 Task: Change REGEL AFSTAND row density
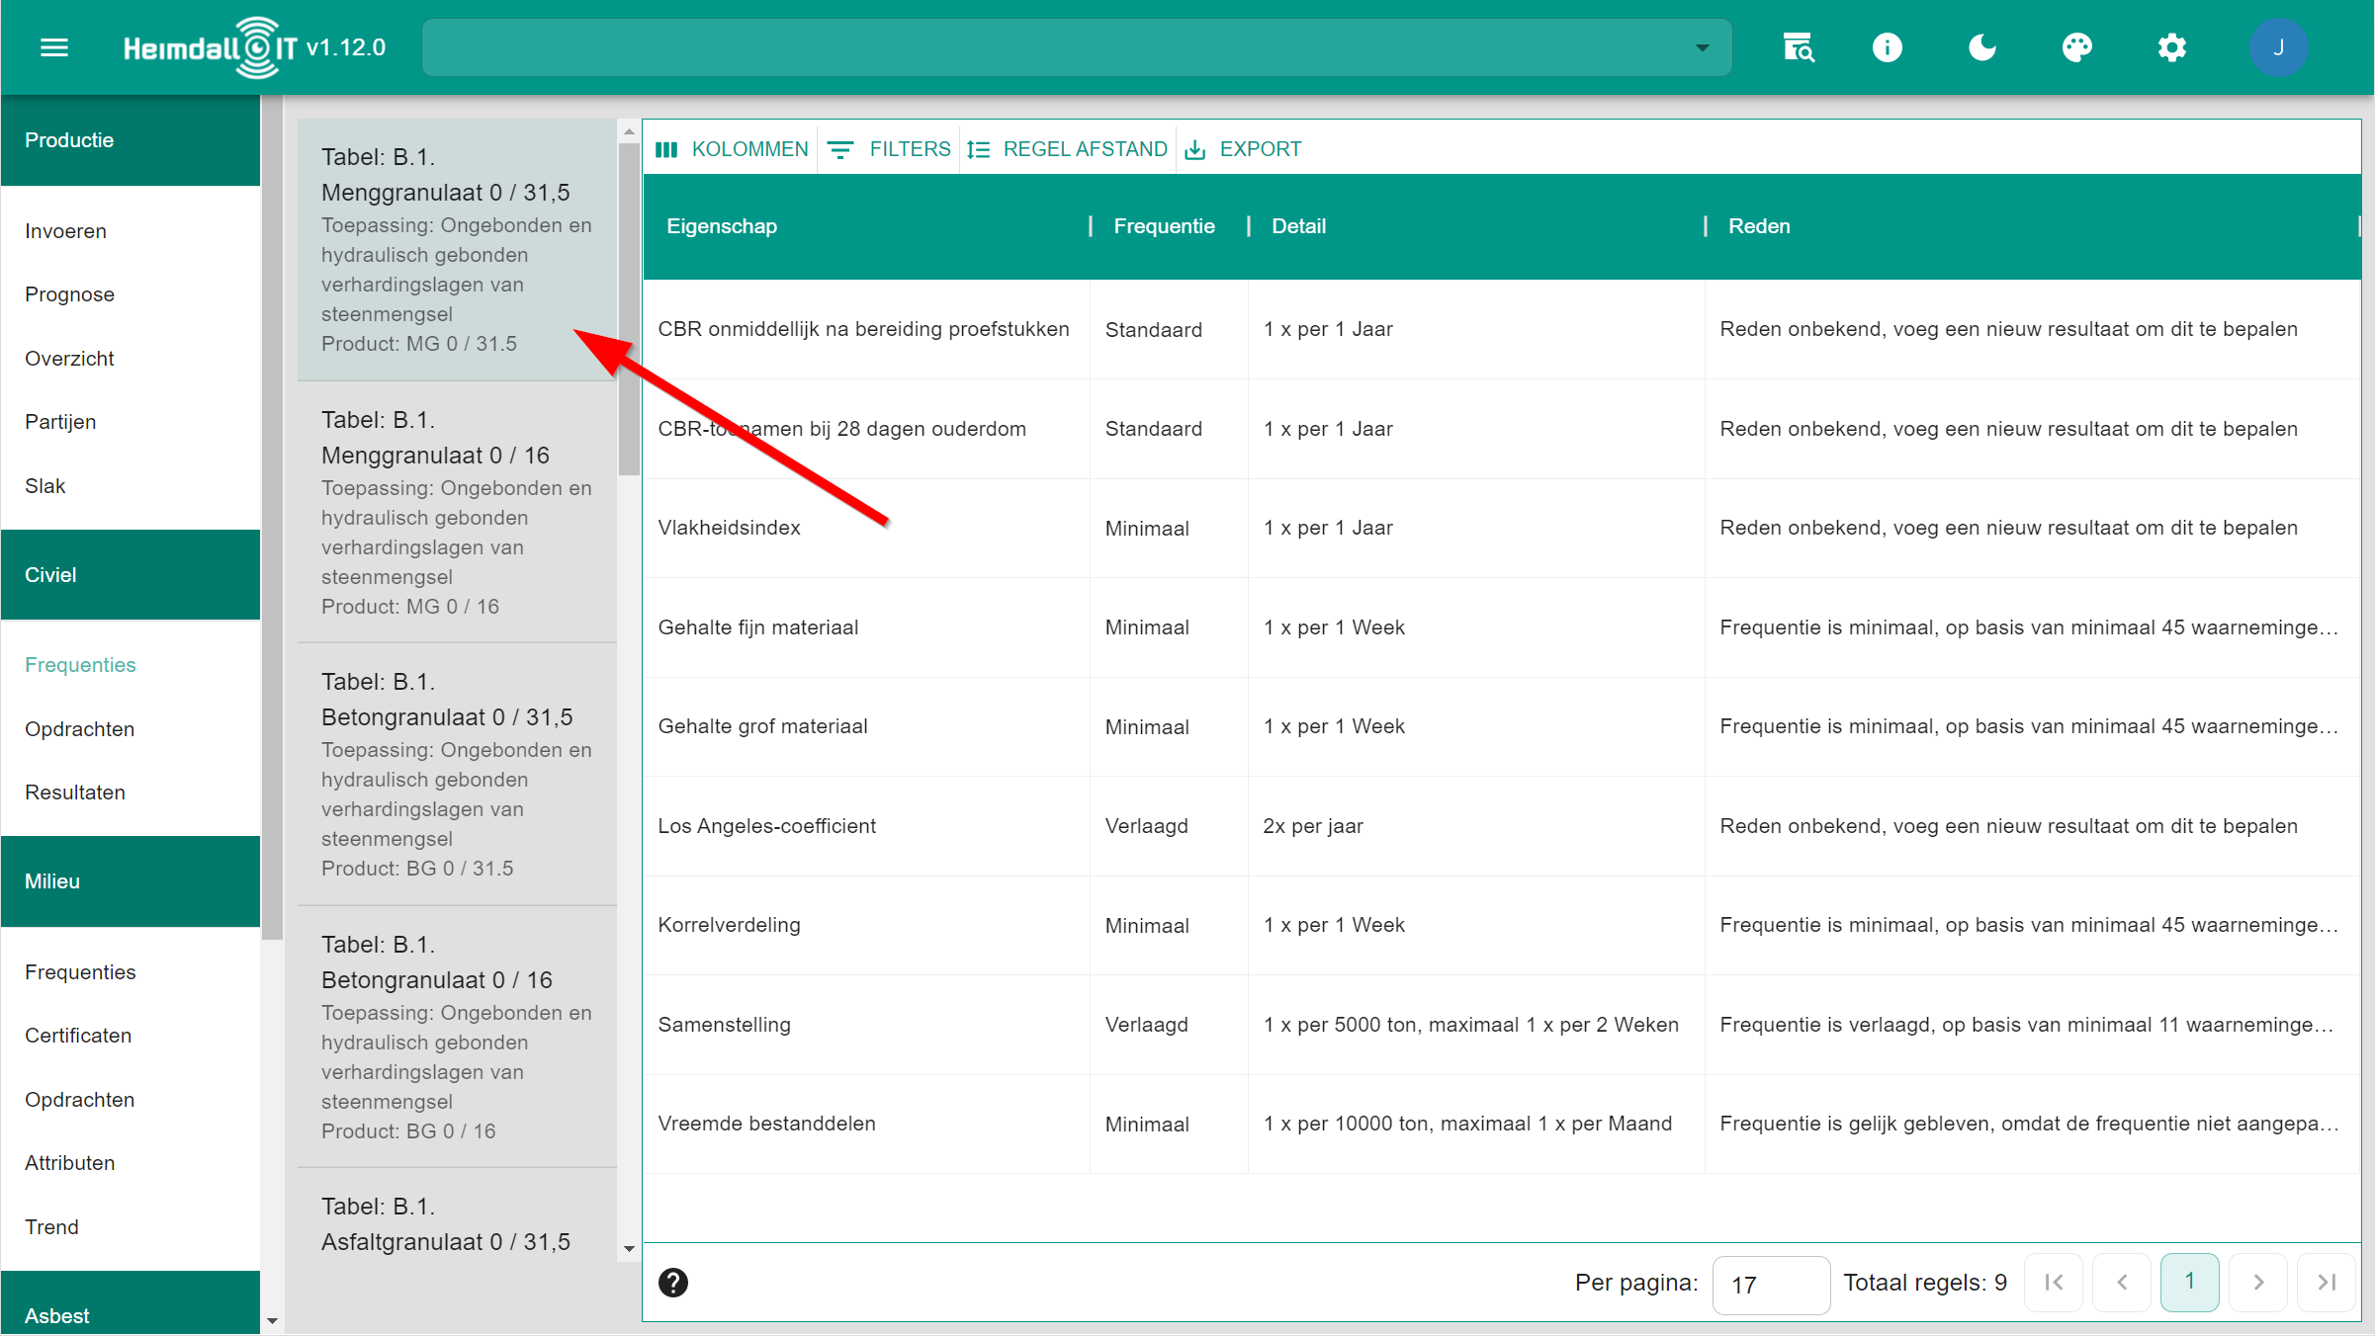(1068, 149)
